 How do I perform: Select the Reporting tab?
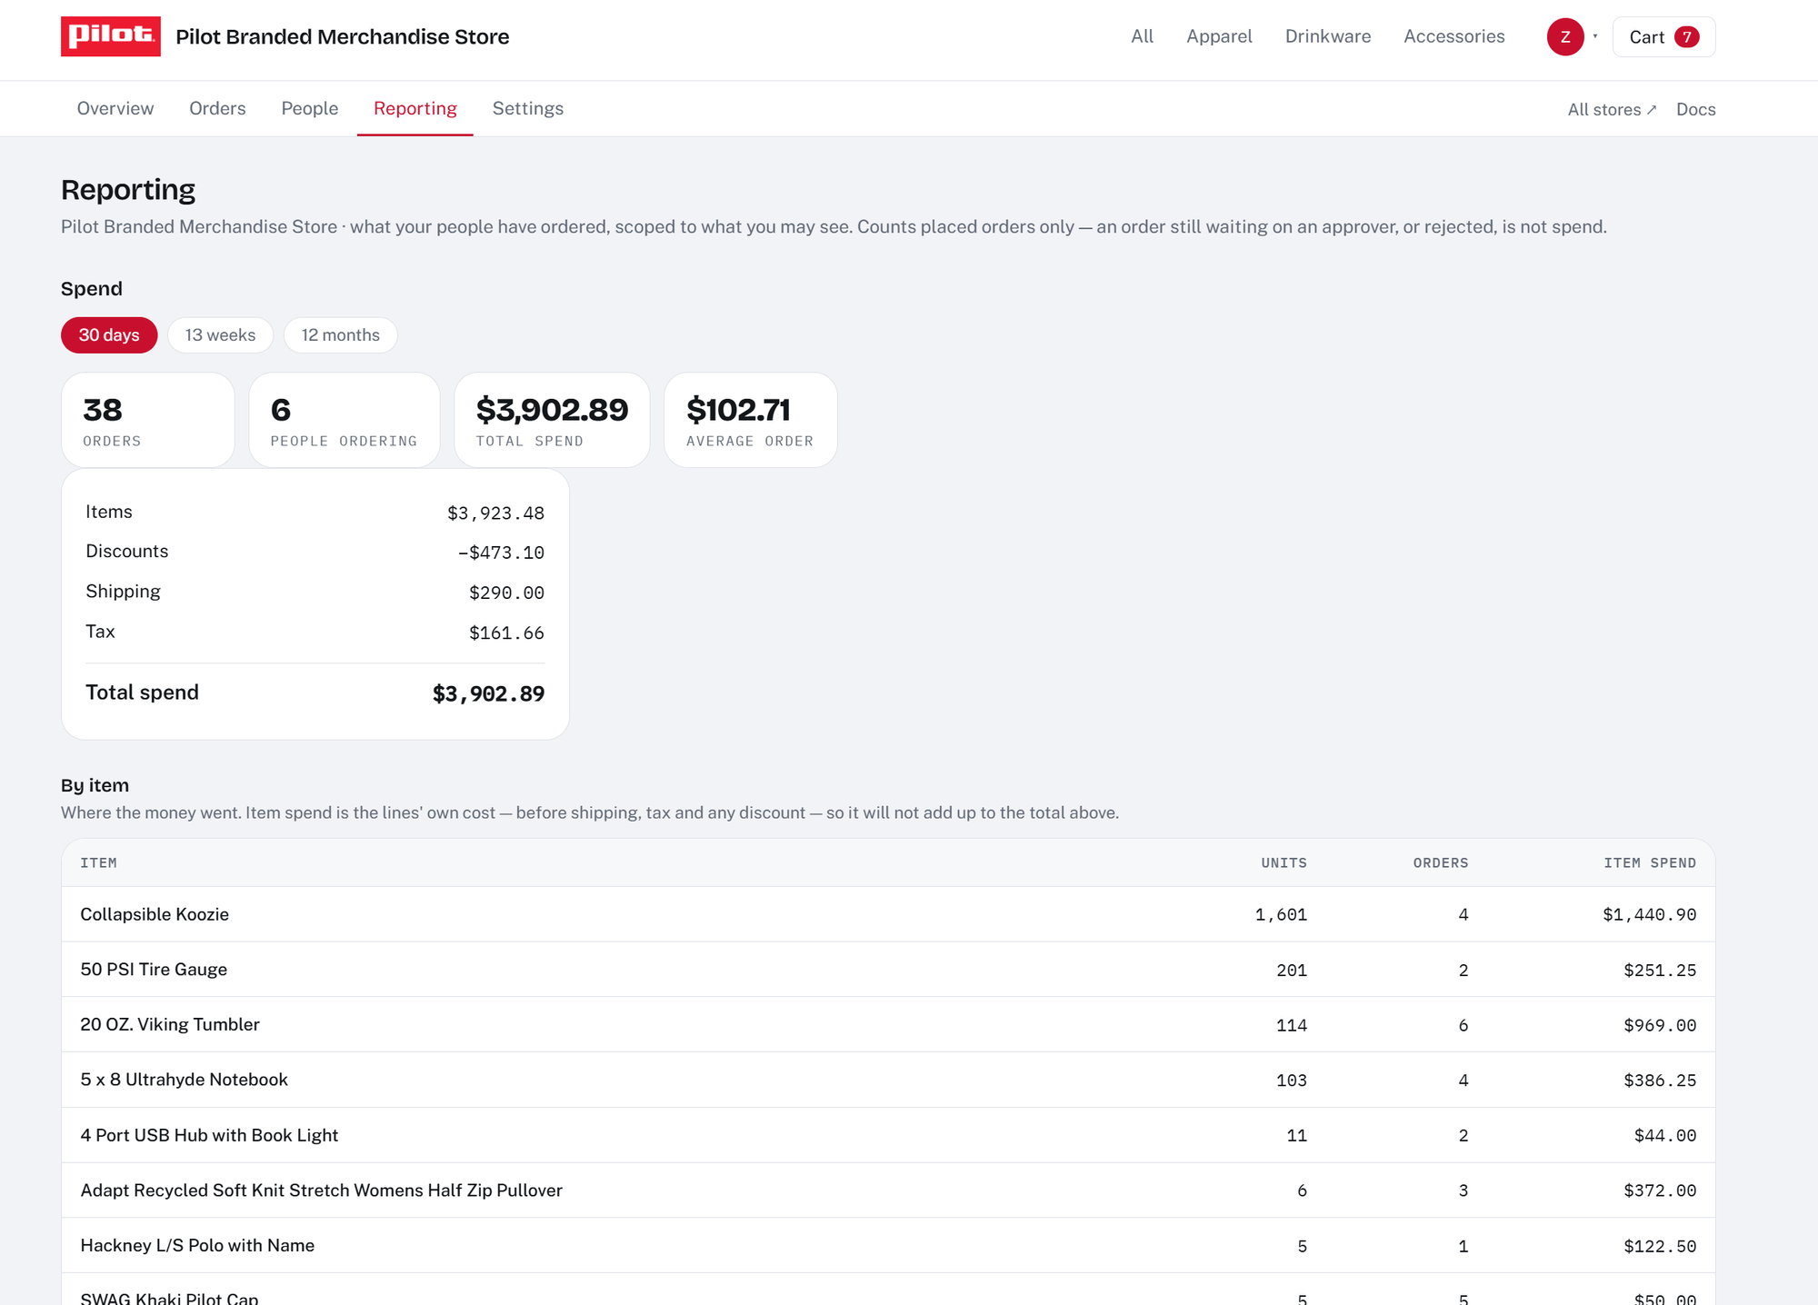point(415,108)
